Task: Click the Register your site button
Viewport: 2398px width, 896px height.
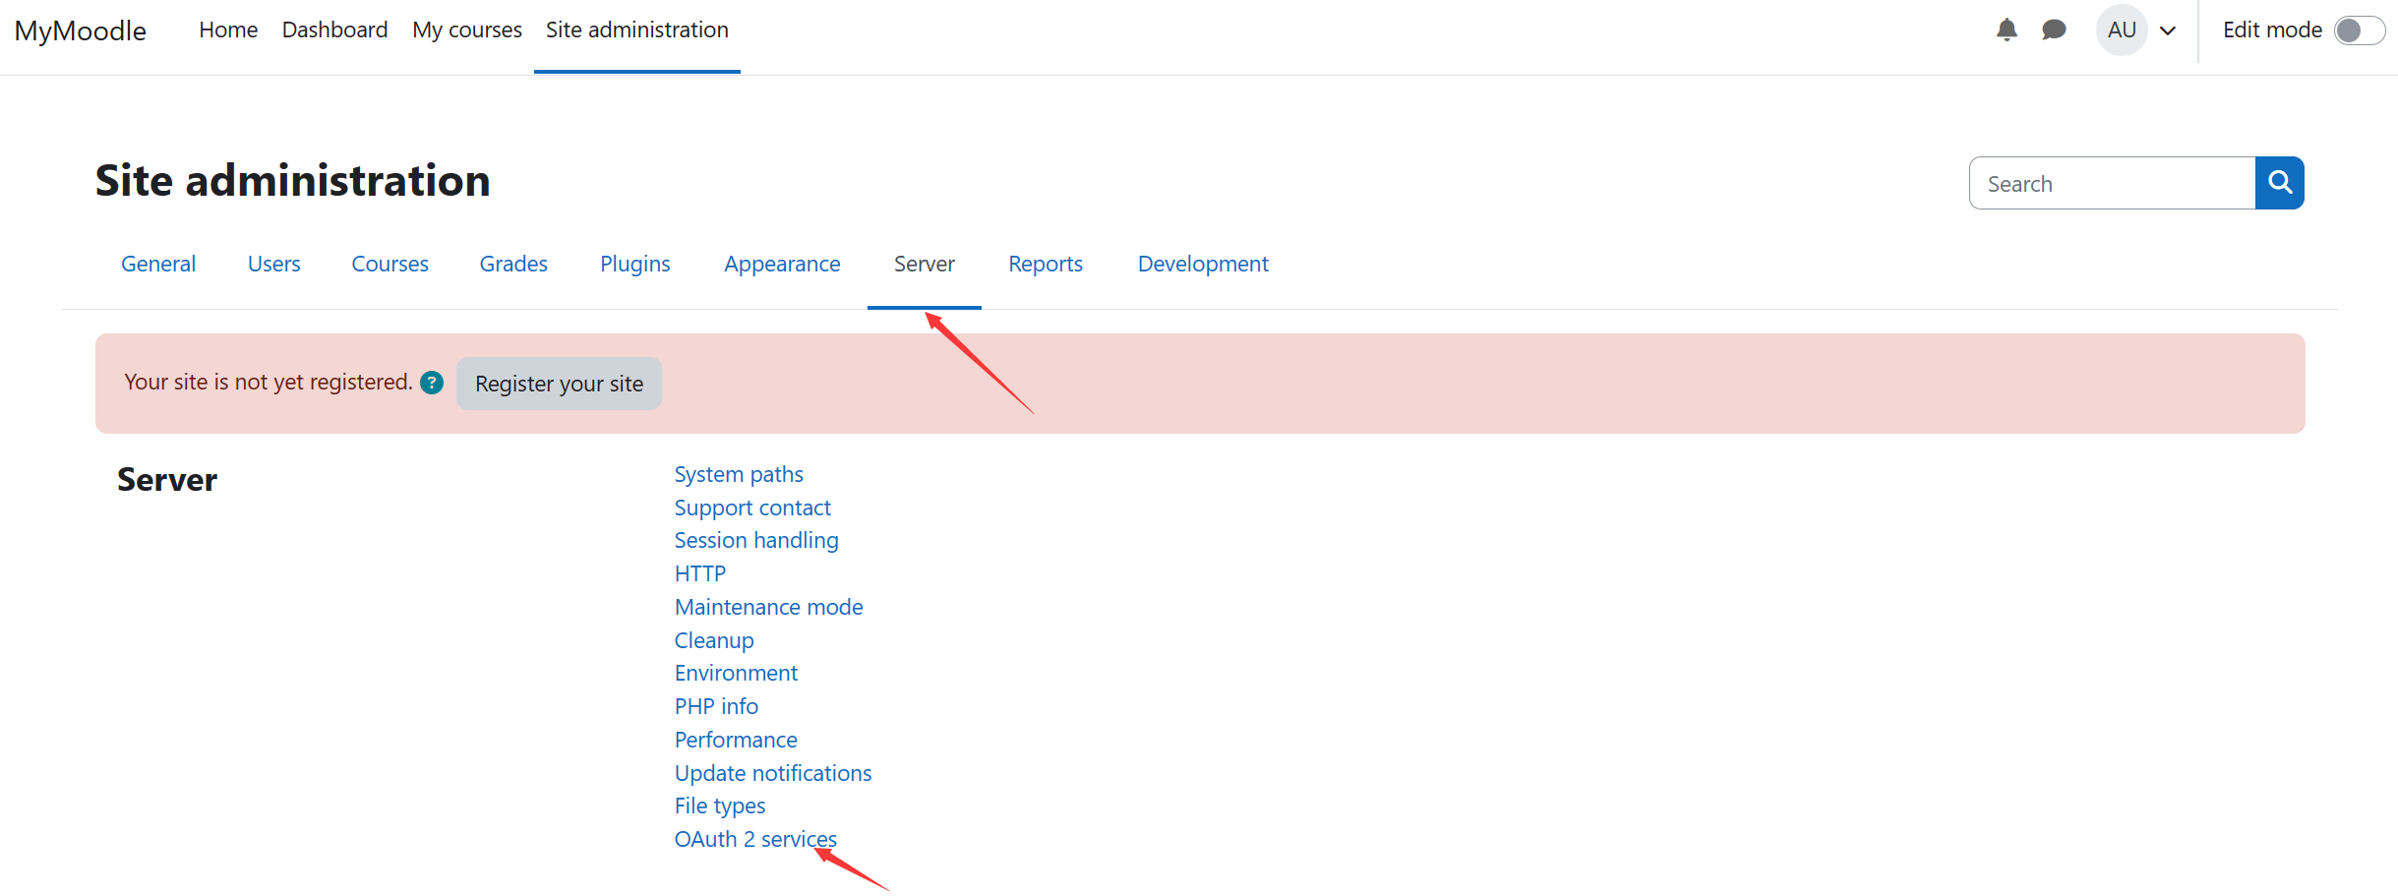Action: click(558, 384)
